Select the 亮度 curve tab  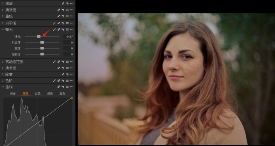click(x=25, y=93)
